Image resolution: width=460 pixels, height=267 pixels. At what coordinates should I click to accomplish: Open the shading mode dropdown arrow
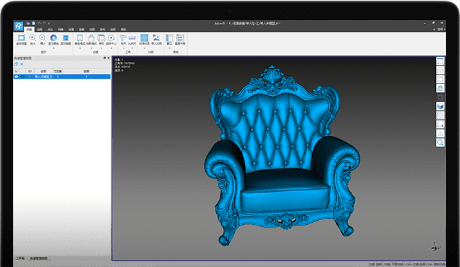80,48
